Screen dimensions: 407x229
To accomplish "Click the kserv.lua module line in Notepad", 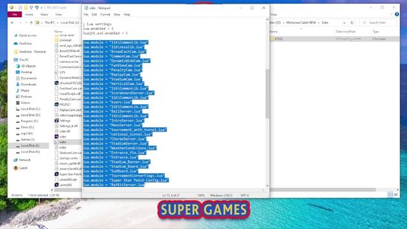I will coord(107,102).
